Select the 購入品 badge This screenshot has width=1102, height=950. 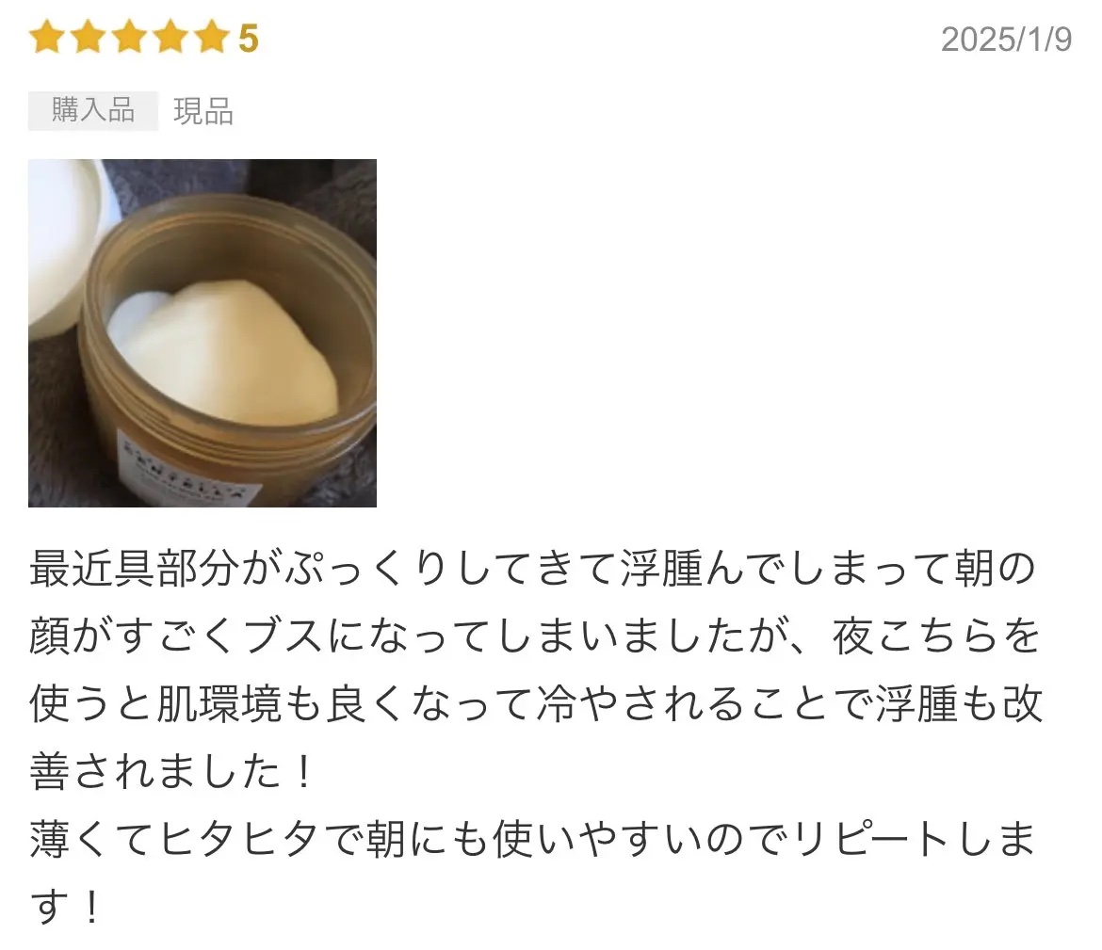[92, 110]
